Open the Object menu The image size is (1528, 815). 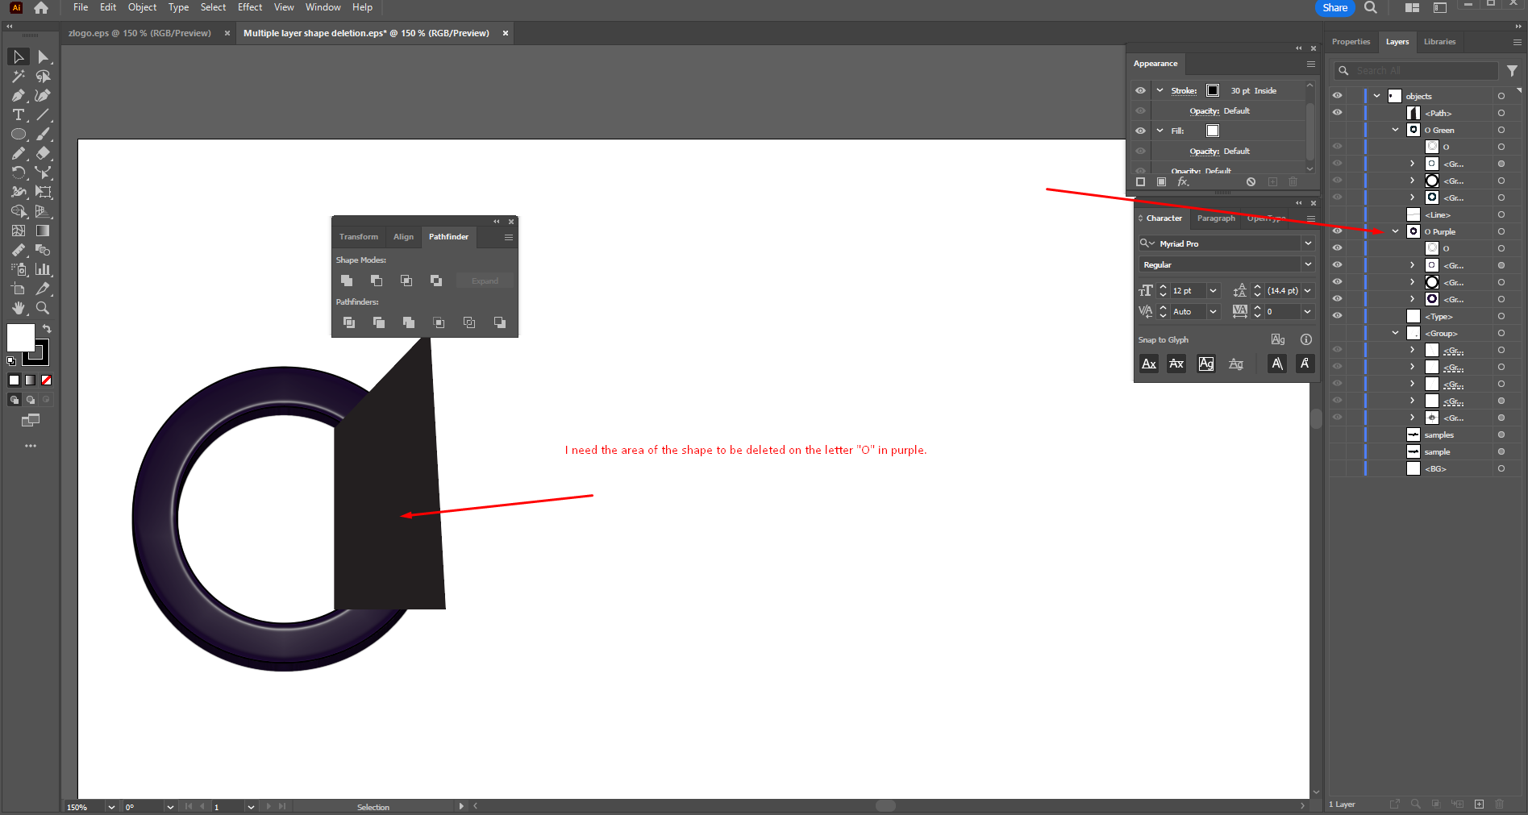click(142, 7)
